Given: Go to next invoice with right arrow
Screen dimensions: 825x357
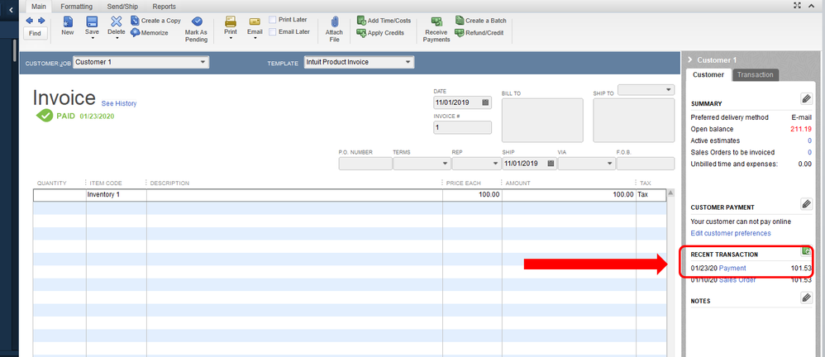Looking at the screenshot, I should (41, 21).
